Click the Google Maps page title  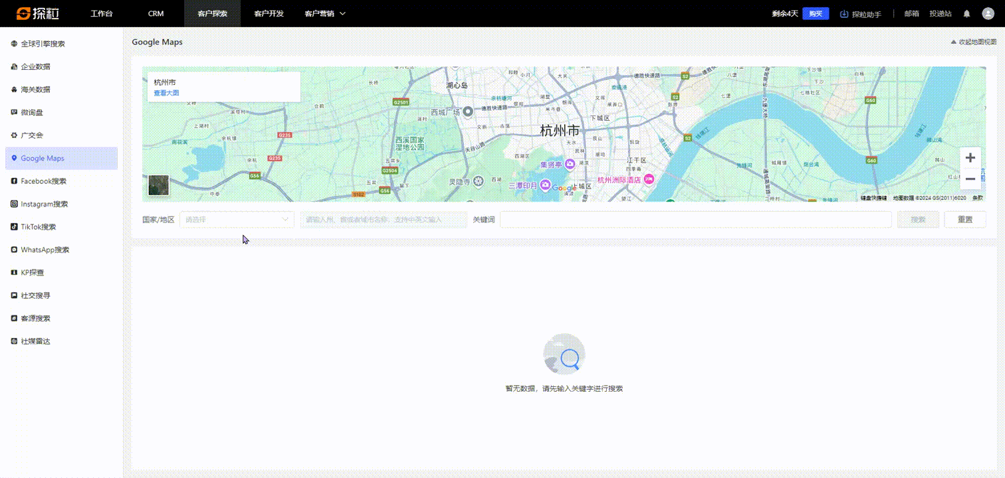[157, 42]
